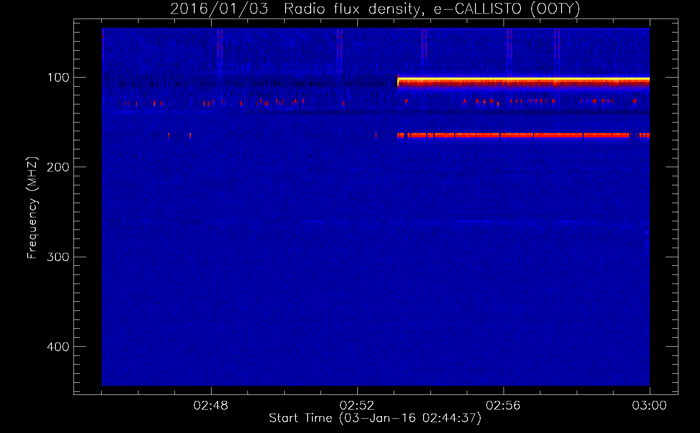700x433 pixels.
Task: Click the 'Start Time (03-Jan-16 02:44:37)' label
Action: (x=375, y=418)
